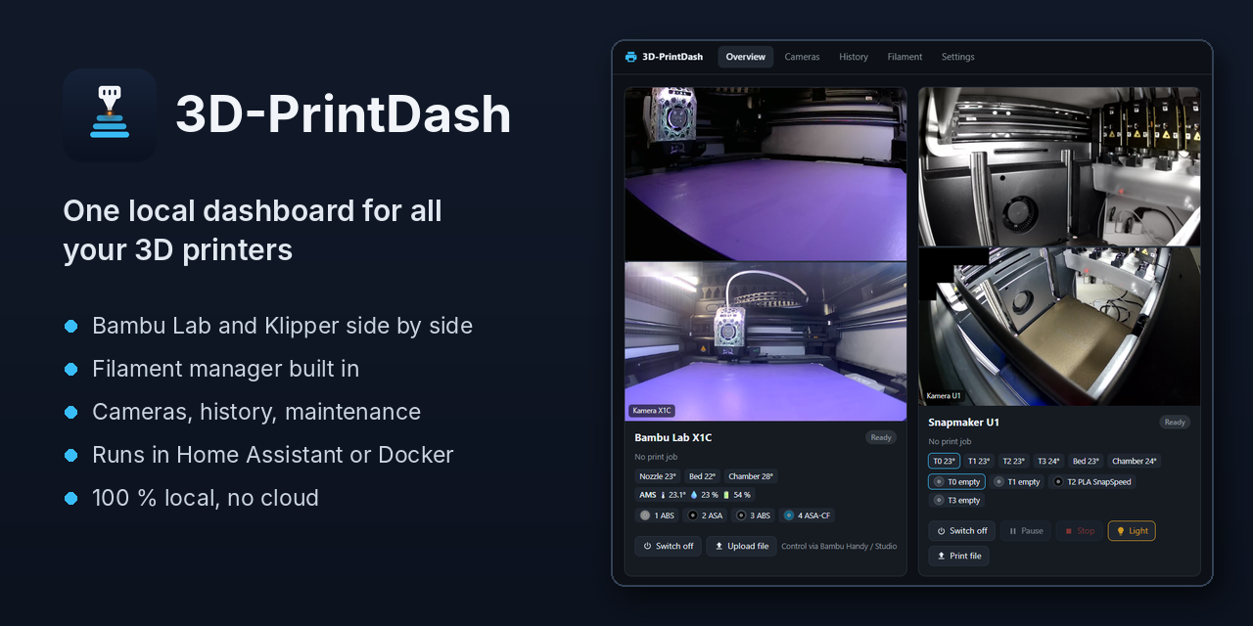Click Upload file for Bambu Lab X1C

tap(742, 546)
